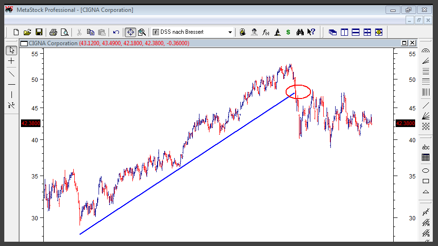The image size is (438, 246).
Task: Launch the Expert Advisor icon
Action: pos(254,32)
